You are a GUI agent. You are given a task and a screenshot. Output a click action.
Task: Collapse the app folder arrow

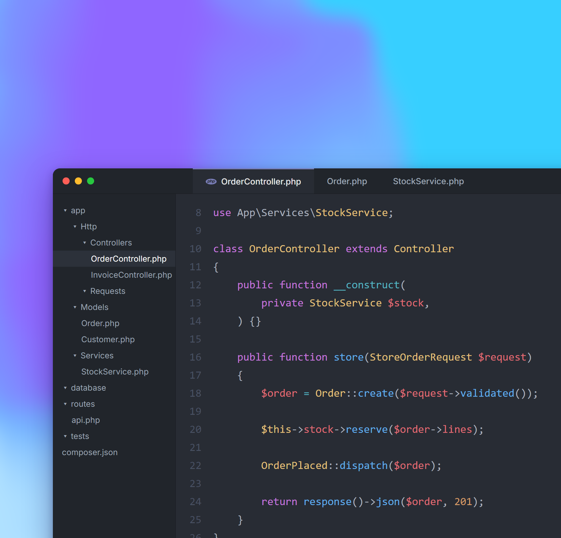65,211
